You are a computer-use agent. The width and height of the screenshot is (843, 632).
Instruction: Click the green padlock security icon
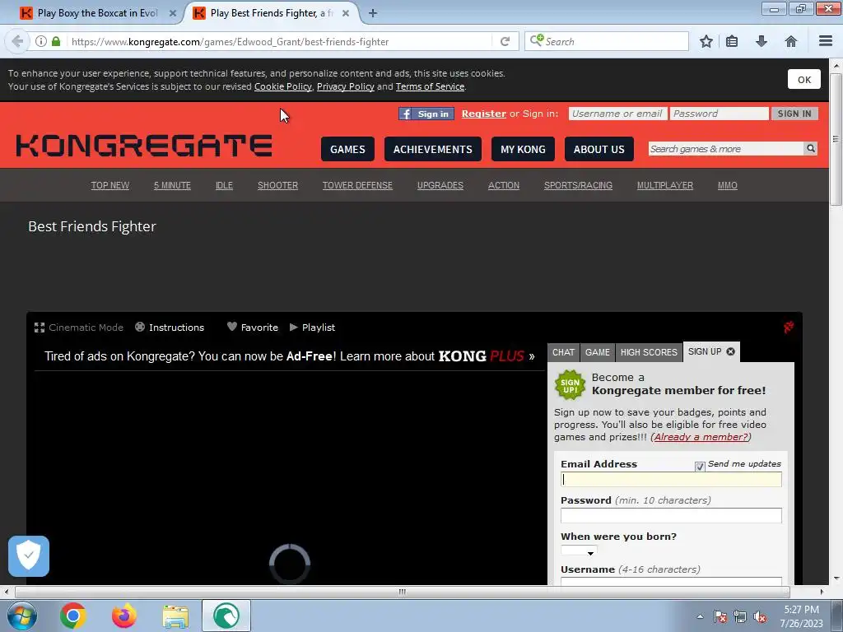coord(56,41)
